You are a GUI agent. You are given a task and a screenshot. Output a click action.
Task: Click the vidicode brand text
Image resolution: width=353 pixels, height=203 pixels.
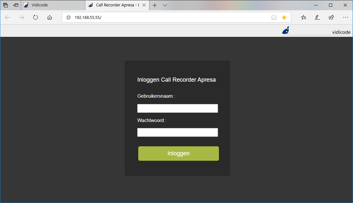click(x=341, y=32)
